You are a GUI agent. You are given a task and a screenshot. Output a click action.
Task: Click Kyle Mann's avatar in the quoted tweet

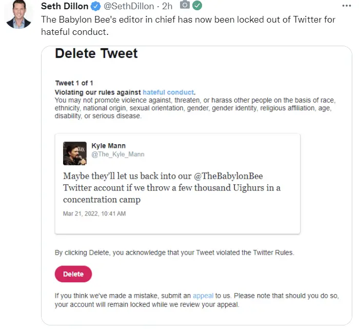(74, 153)
